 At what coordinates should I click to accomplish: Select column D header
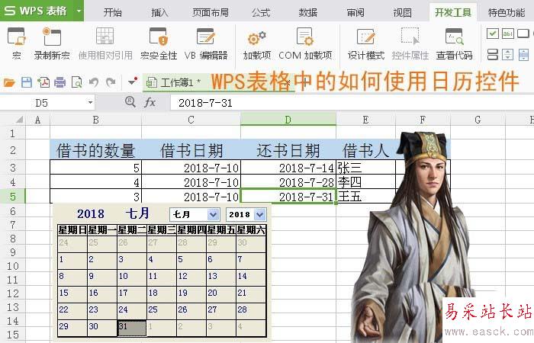coord(288,120)
